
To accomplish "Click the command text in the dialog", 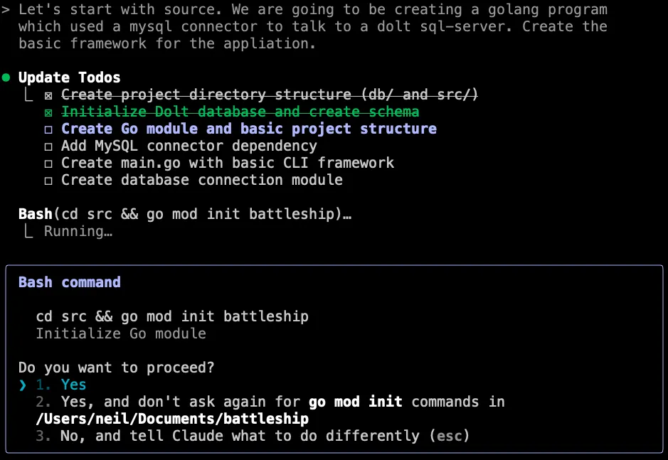I will click(x=172, y=316).
